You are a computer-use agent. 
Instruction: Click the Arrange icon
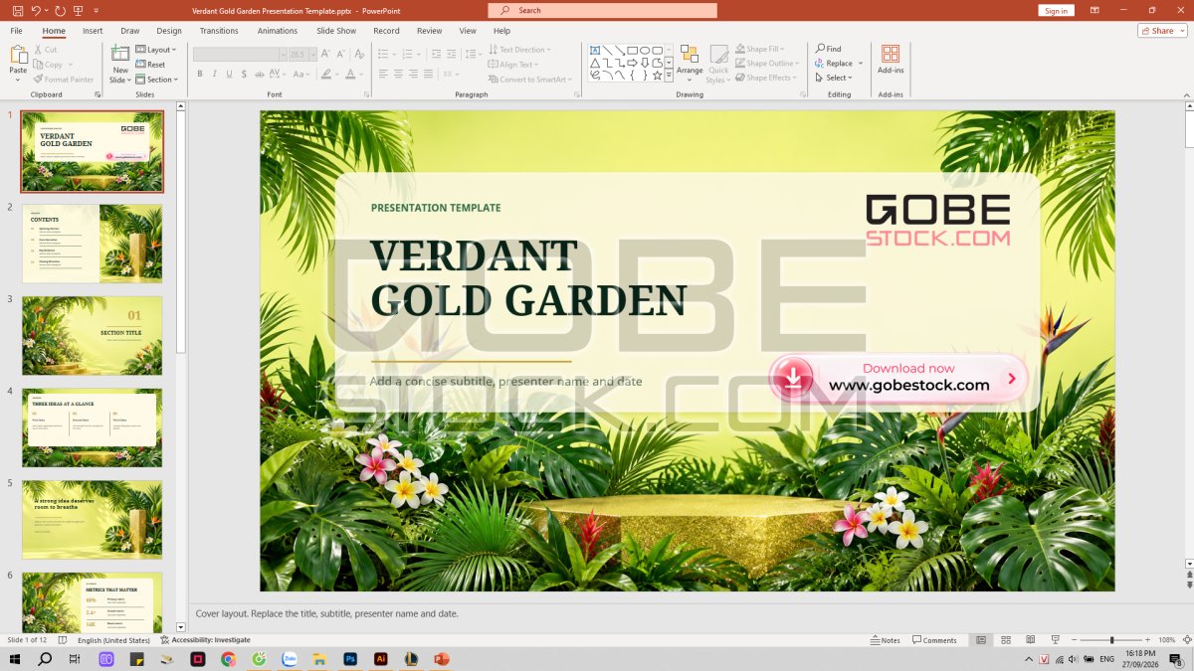[690, 55]
